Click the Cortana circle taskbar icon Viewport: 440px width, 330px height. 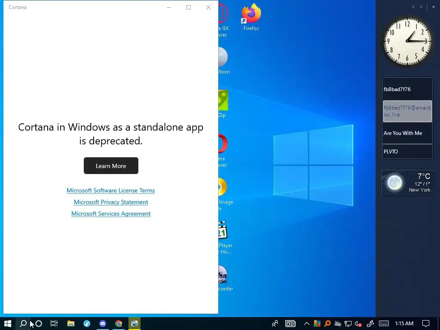39,324
